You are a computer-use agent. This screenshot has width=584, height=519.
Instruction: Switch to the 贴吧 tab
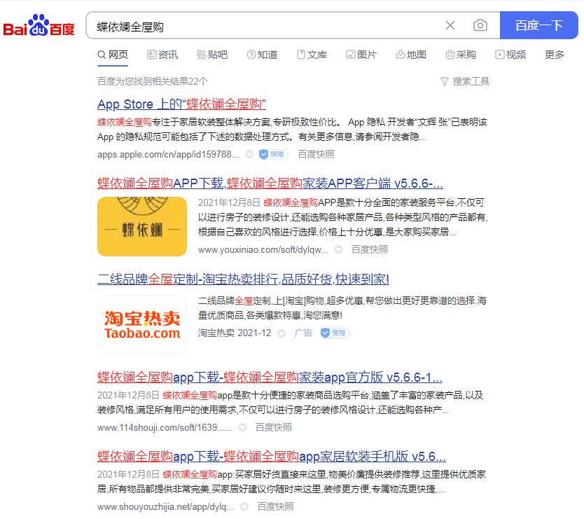(x=212, y=55)
